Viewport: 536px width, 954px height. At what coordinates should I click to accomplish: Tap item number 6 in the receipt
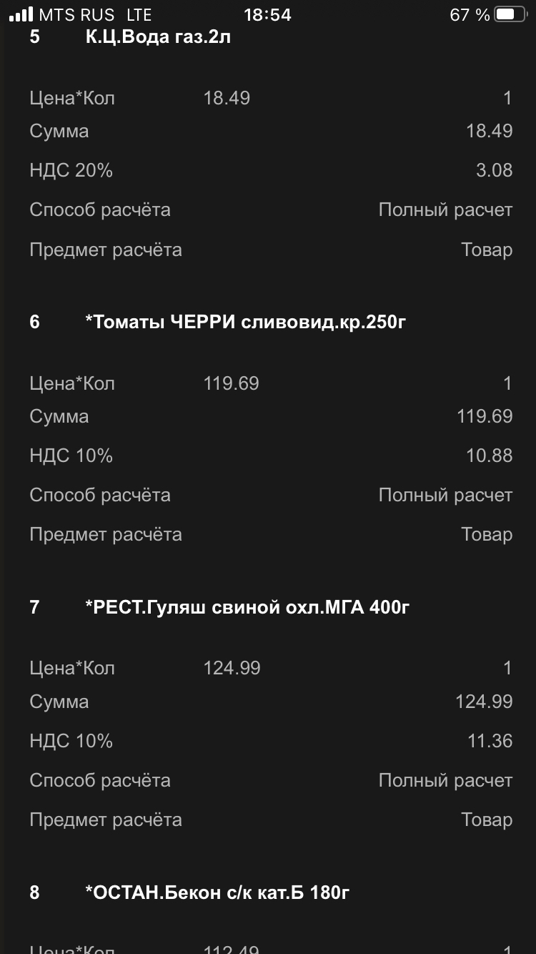coord(35,322)
